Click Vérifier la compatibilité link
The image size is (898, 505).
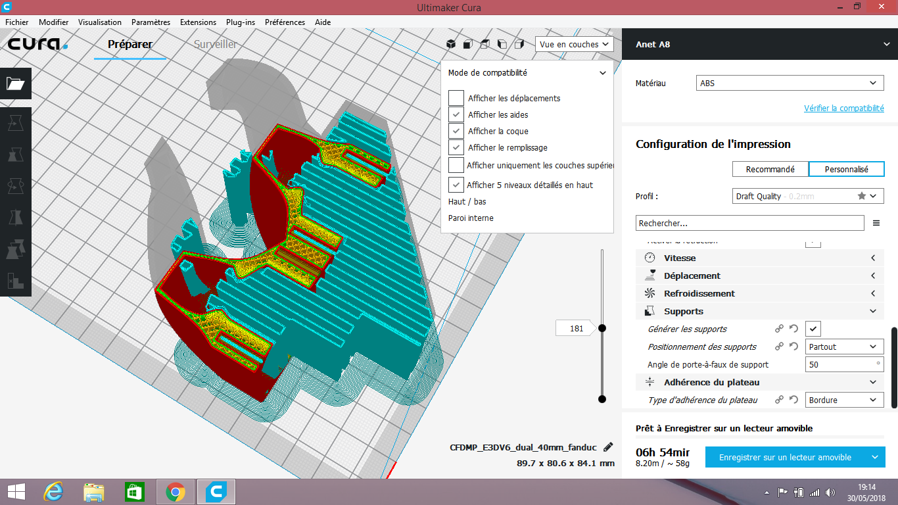(844, 108)
